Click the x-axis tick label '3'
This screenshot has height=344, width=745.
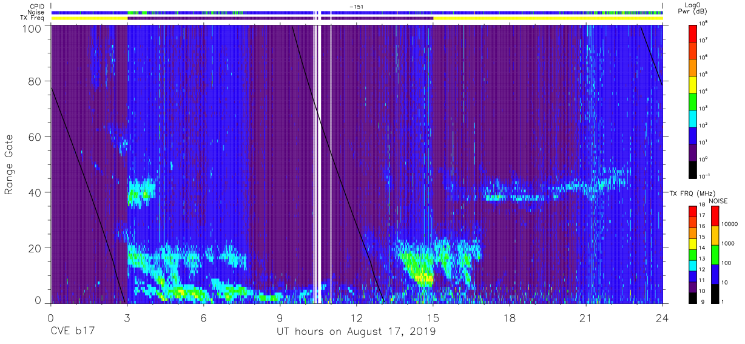(x=127, y=318)
